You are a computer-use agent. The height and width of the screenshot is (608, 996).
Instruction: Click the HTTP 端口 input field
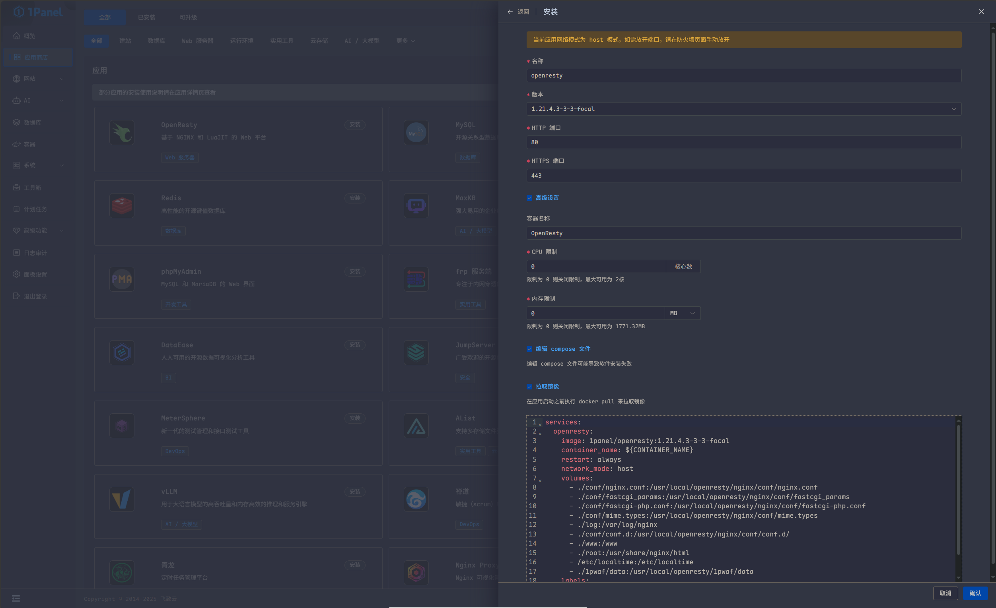pos(743,142)
